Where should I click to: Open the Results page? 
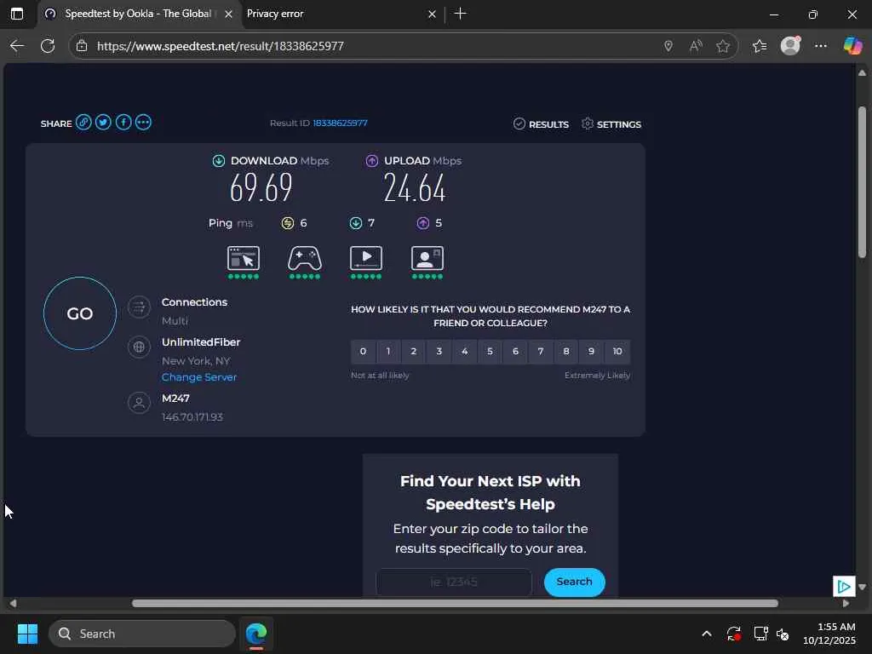(x=541, y=124)
